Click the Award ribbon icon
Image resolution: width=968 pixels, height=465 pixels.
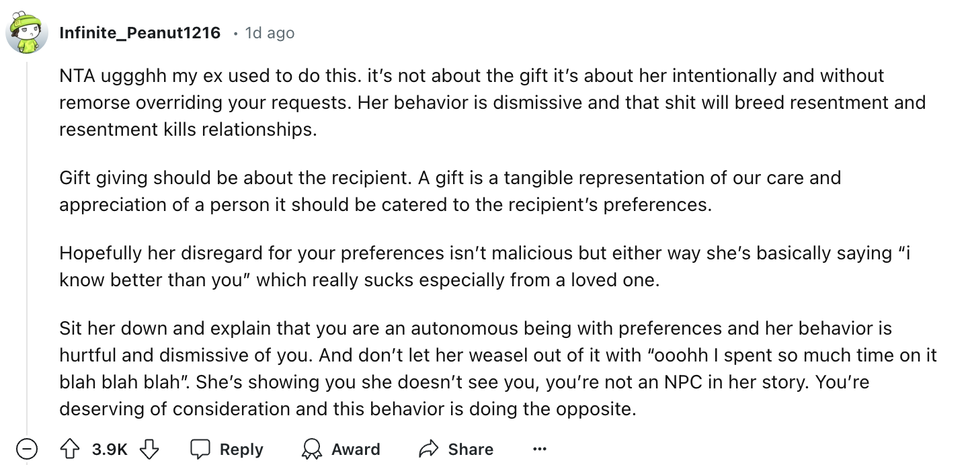(x=311, y=448)
